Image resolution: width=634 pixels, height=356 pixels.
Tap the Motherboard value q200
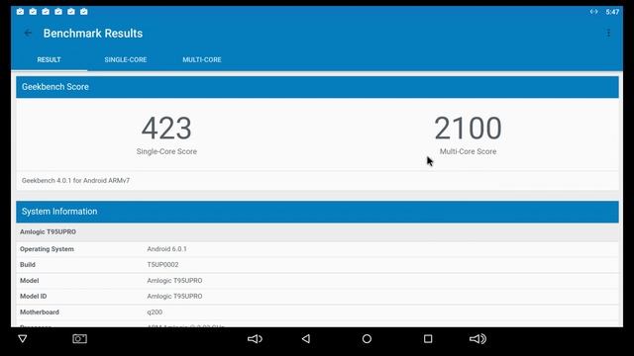[x=155, y=312]
